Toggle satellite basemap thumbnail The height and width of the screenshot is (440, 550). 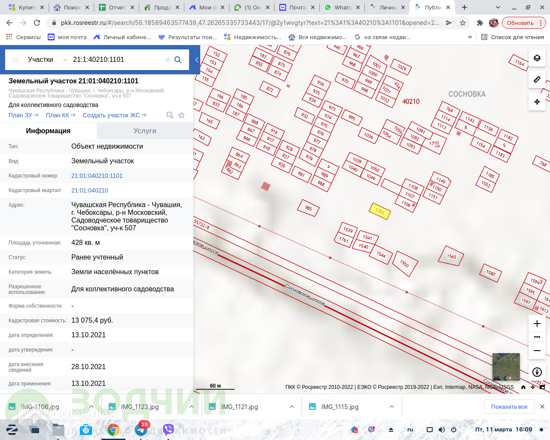click(506, 367)
